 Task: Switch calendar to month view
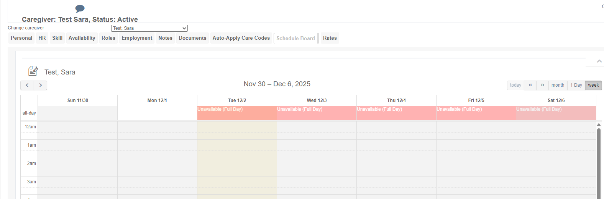[558, 85]
